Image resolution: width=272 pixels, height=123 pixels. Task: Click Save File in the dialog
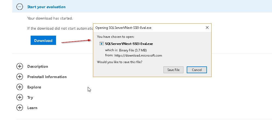(173, 70)
